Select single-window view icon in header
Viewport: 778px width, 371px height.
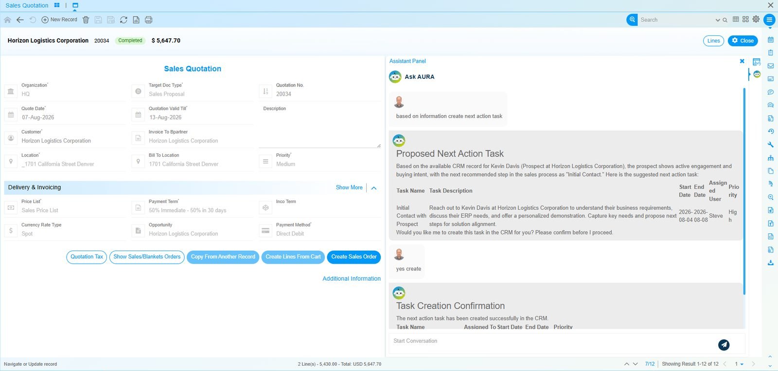(75, 5)
